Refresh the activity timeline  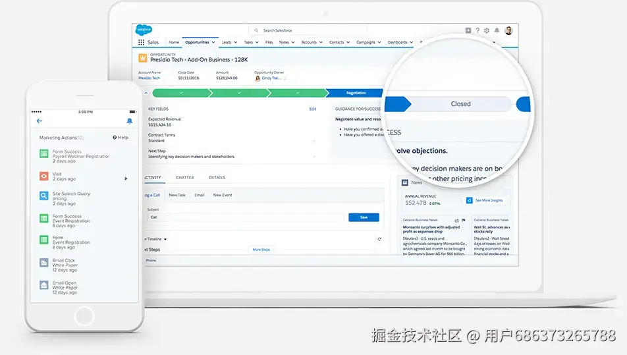[379, 239]
